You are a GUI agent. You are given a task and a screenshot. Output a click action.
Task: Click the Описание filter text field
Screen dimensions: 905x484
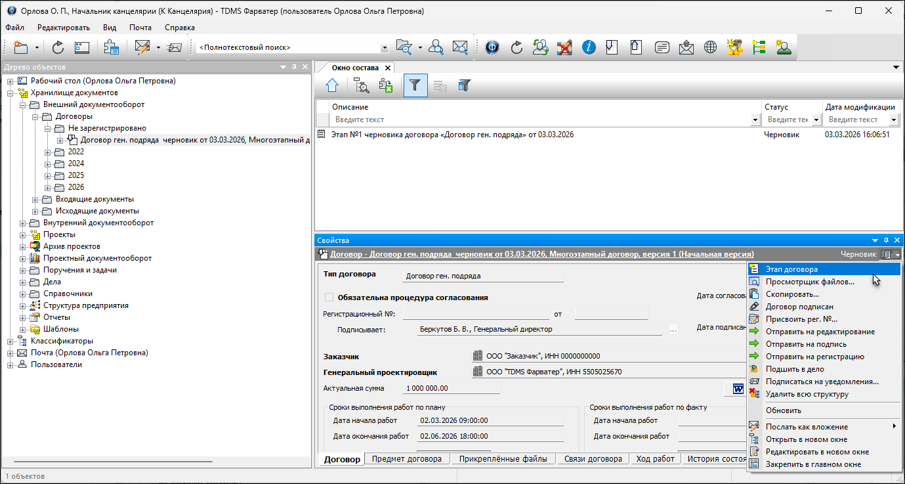tap(538, 120)
